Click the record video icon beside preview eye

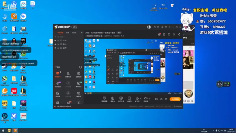157,99
